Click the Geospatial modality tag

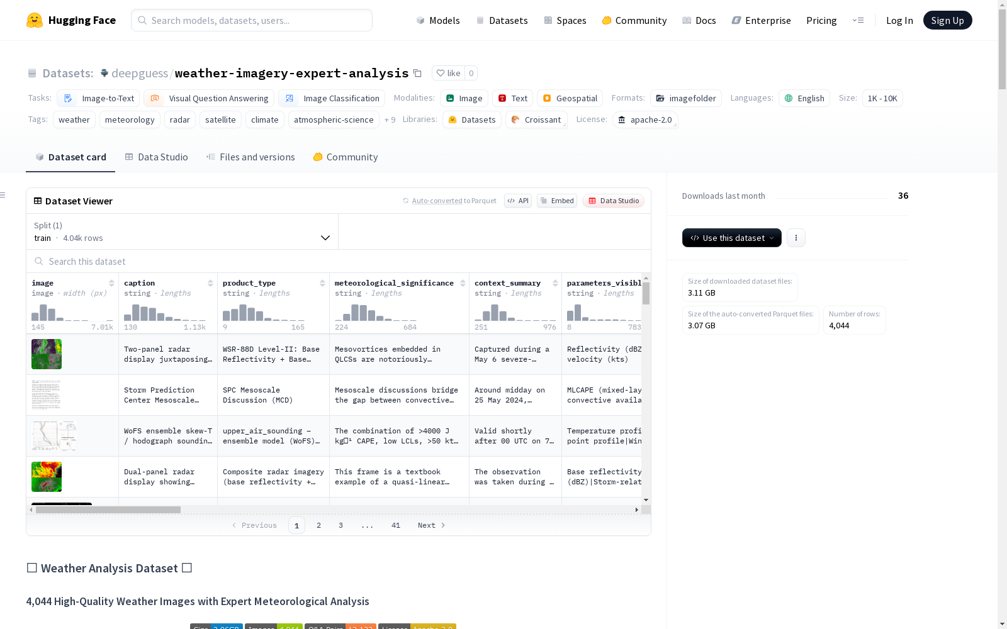(570, 98)
